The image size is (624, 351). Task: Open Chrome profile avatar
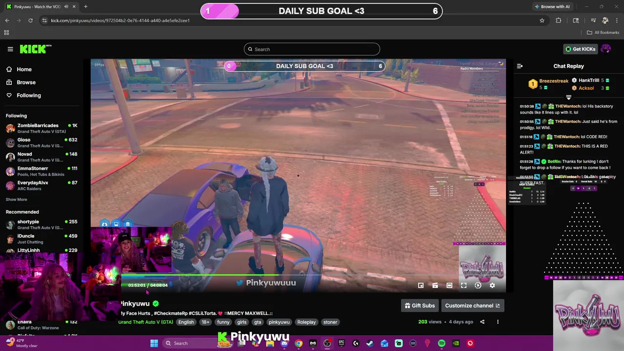pyautogui.click(x=605, y=20)
